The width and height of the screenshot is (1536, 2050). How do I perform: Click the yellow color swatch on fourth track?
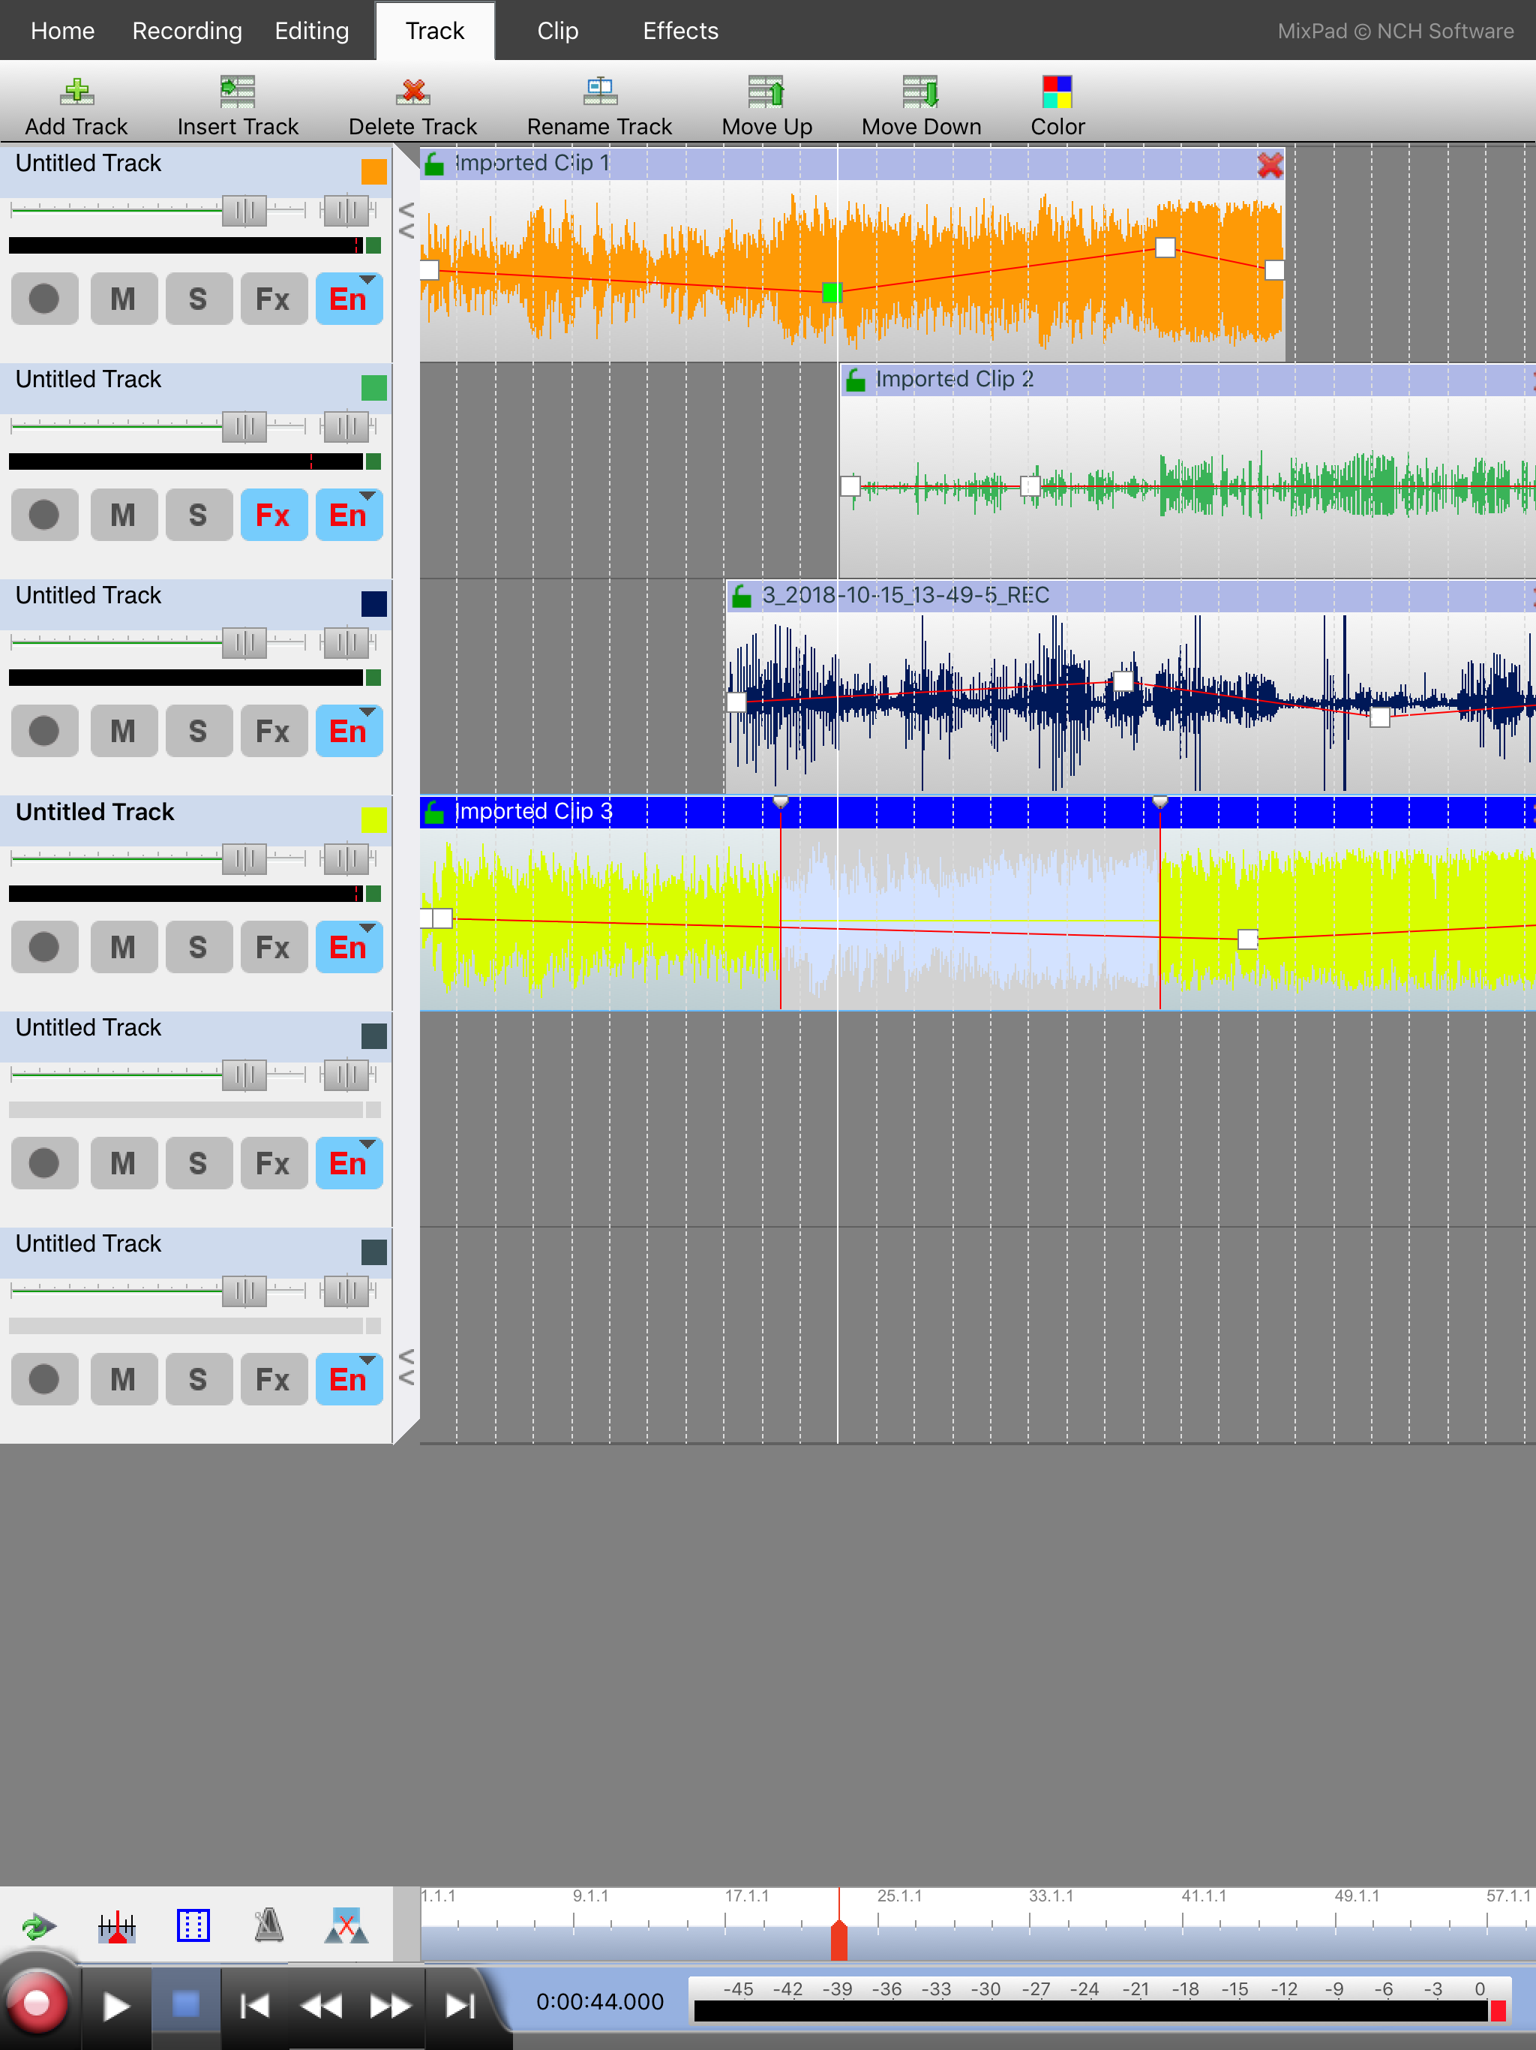(x=373, y=819)
